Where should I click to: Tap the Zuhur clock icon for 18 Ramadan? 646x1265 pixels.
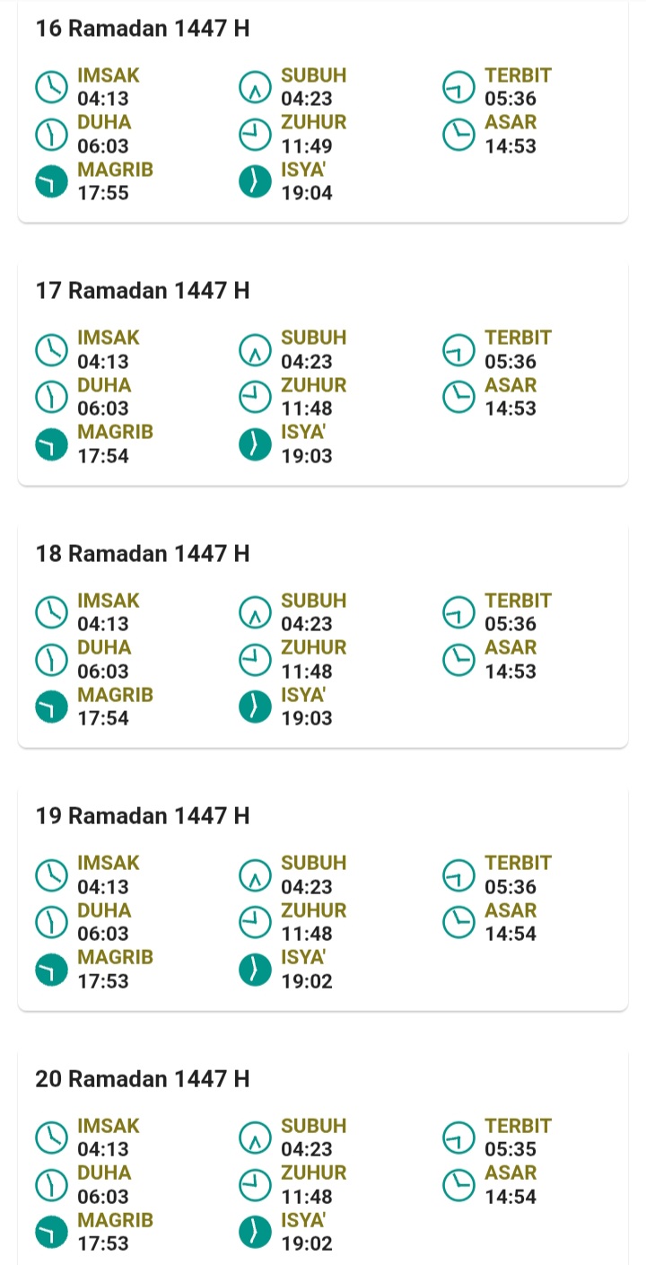255,660
